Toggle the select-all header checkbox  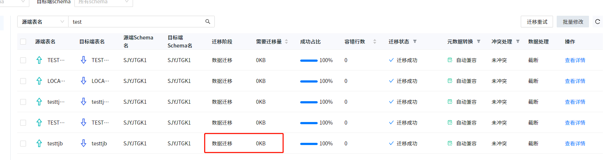tap(23, 42)
